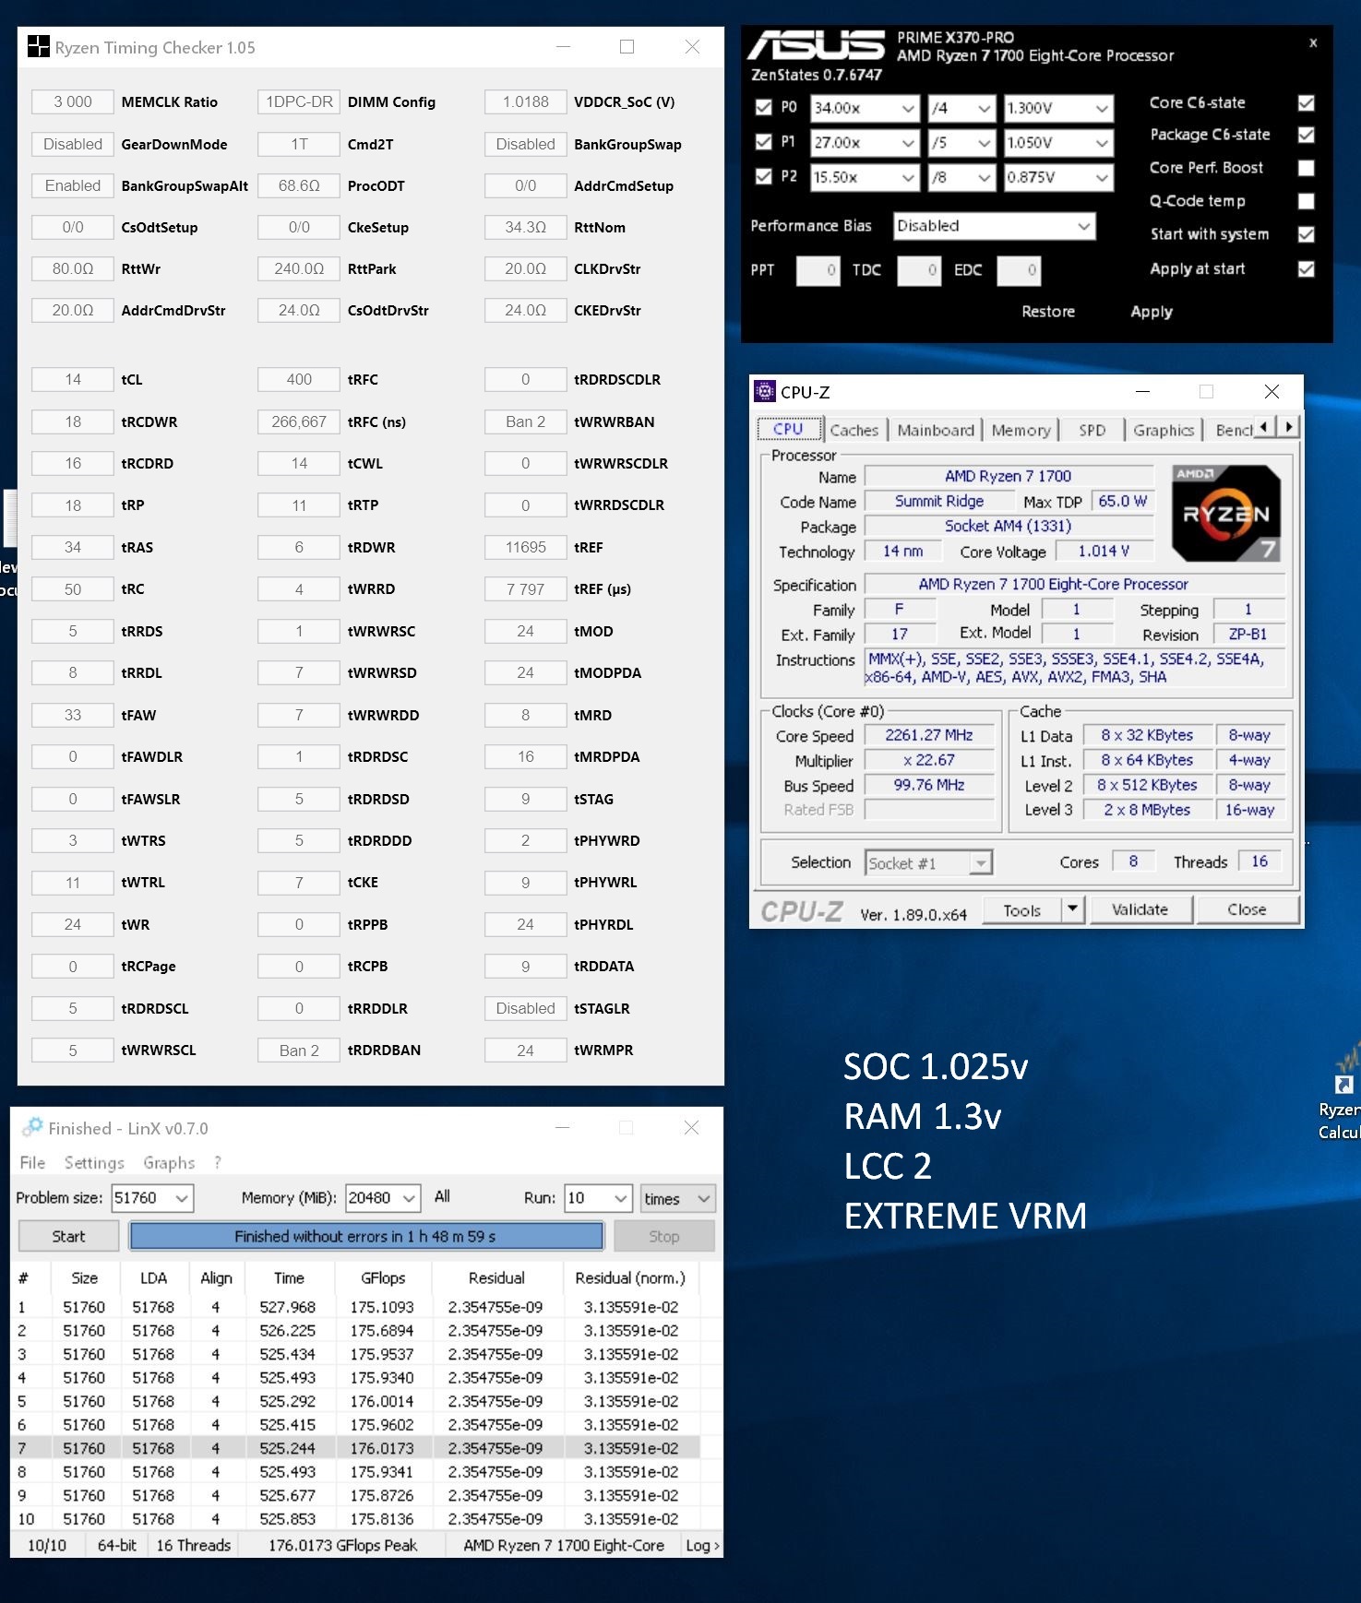Sort LinX results by GFlops column header

383,1277
